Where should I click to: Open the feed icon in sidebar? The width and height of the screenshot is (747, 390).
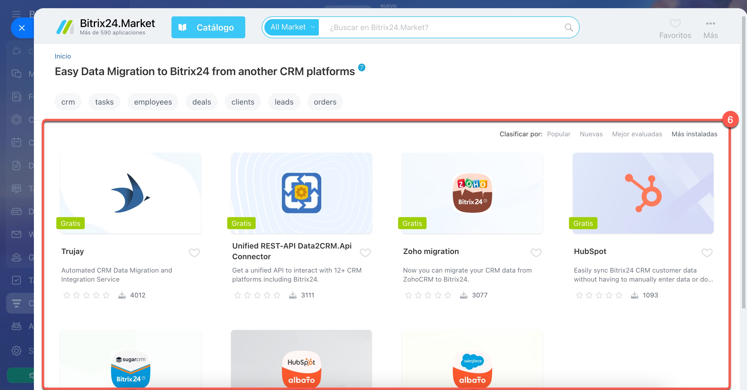click(16, 96)
